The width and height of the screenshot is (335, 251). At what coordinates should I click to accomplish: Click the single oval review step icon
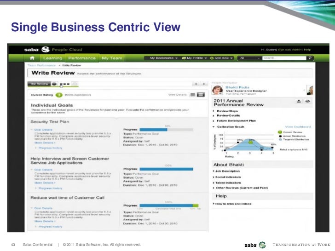[x=54, y=84]
